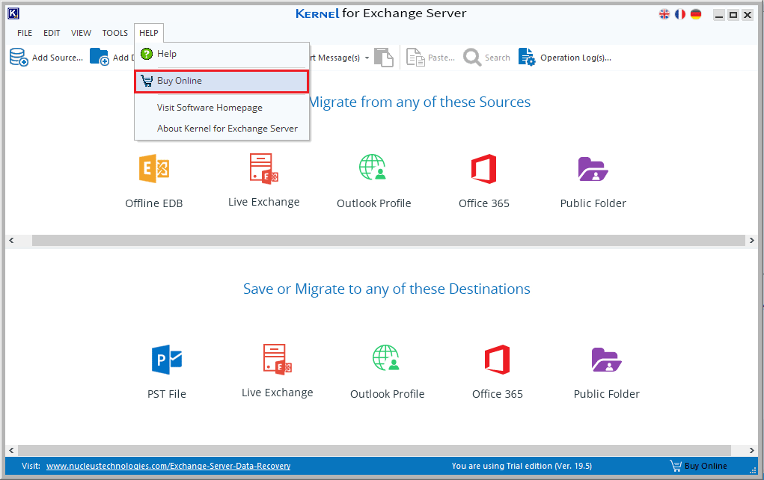Open About Kernel for Exchange Server
The image size is (764, 480).
coord(227,129)
